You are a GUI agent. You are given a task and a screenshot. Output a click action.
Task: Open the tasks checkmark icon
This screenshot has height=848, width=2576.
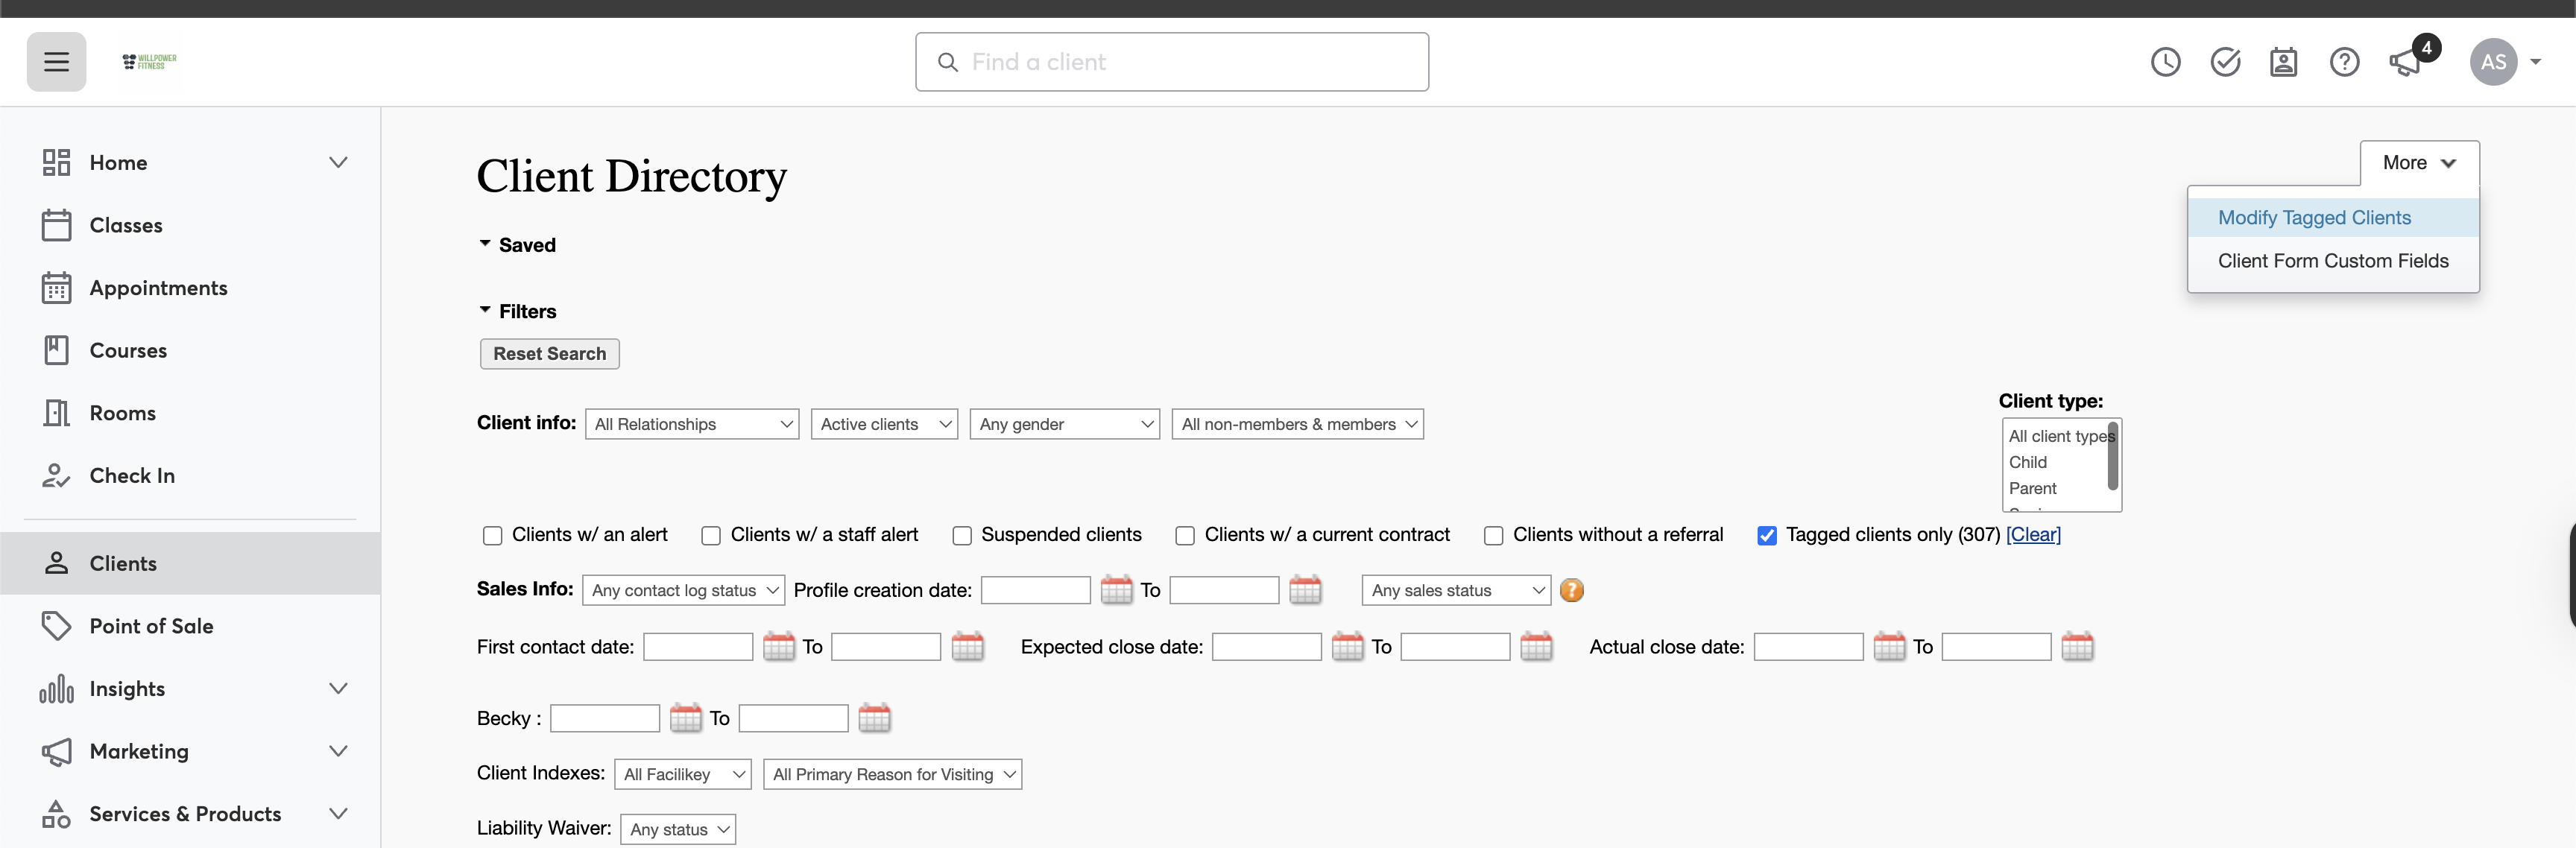tap(2225, 62)
